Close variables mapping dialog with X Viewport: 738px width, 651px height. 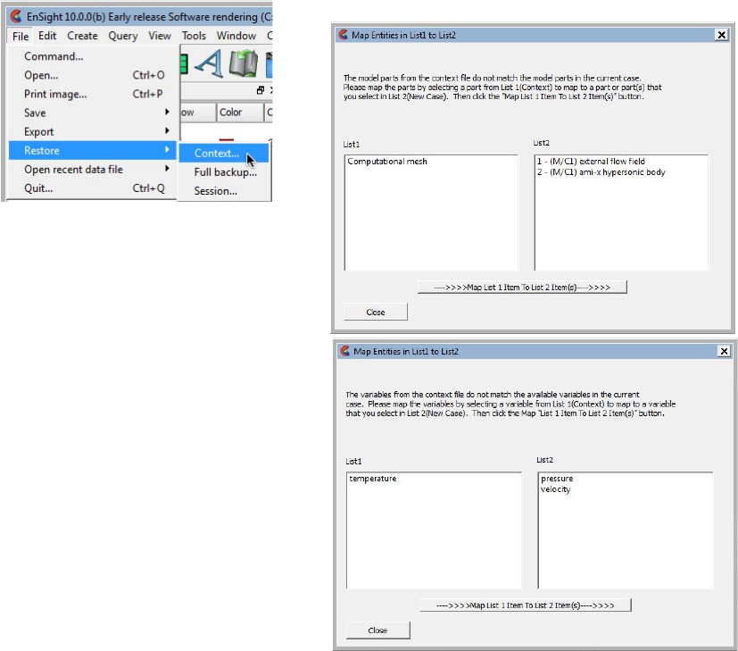pyautogui.click(x=724, y=352)
